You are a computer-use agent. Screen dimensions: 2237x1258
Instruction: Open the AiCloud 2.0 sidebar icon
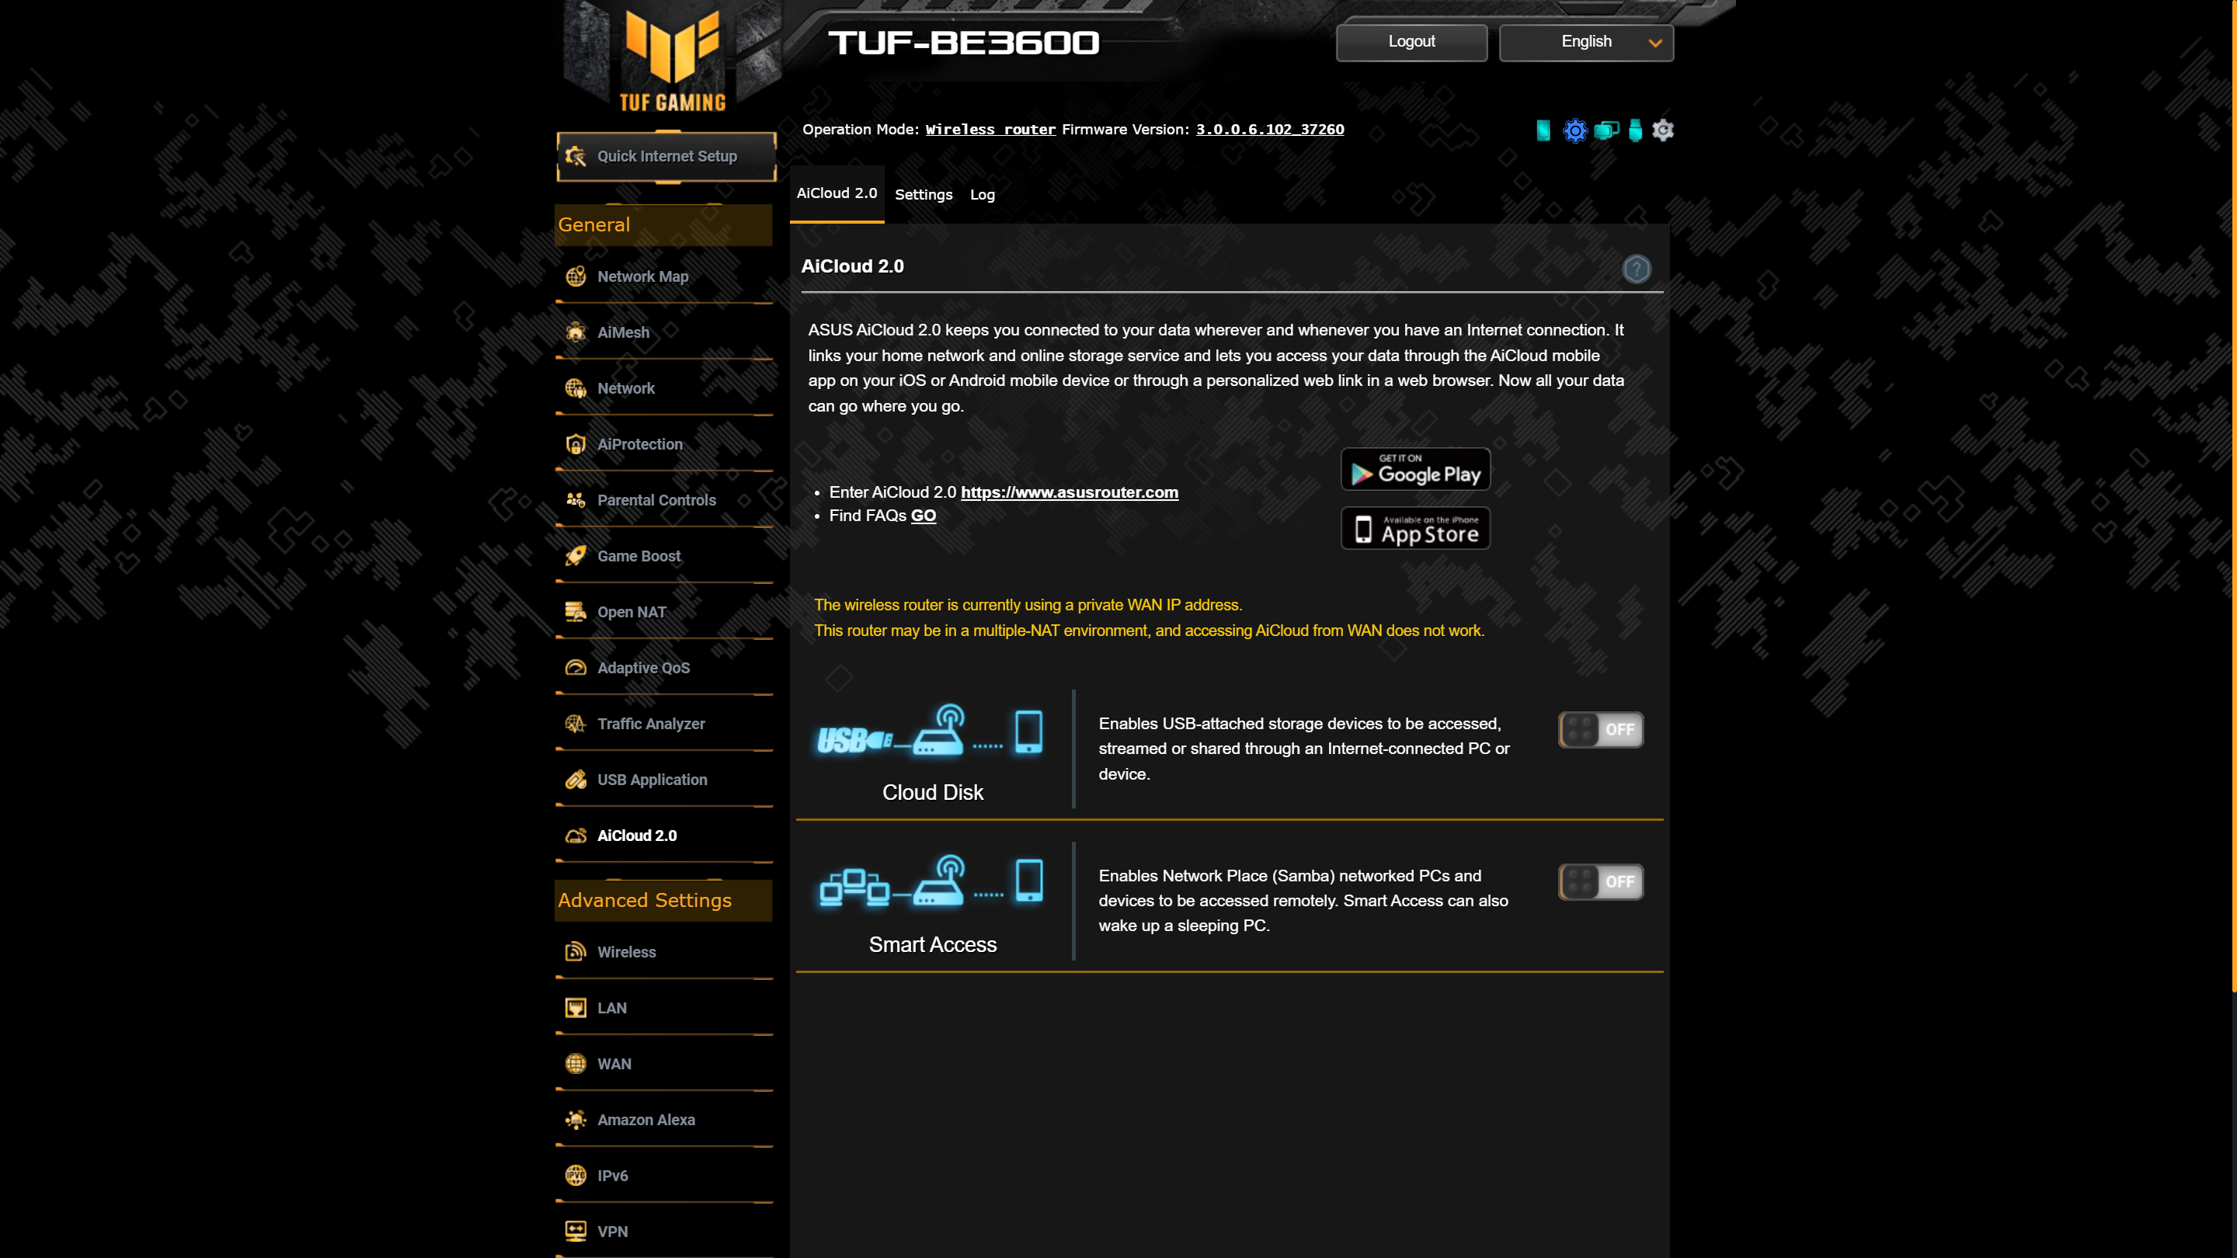576,834
